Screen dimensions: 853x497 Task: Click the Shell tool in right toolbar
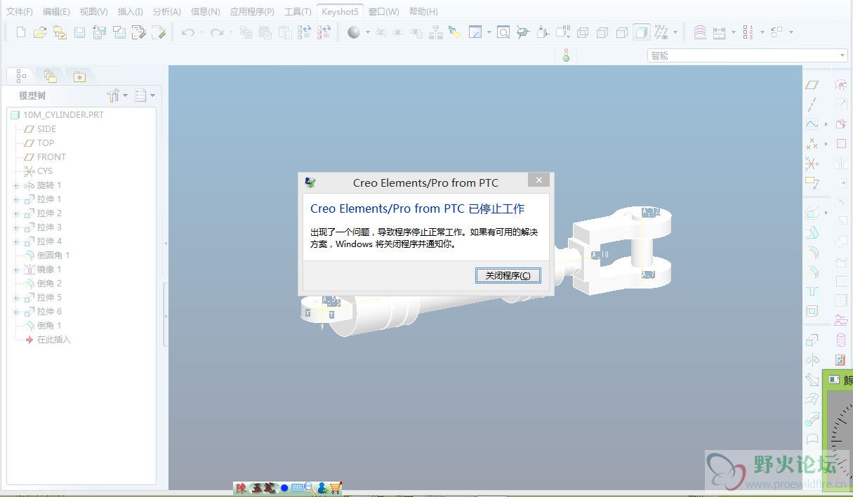tap(812, 311)
